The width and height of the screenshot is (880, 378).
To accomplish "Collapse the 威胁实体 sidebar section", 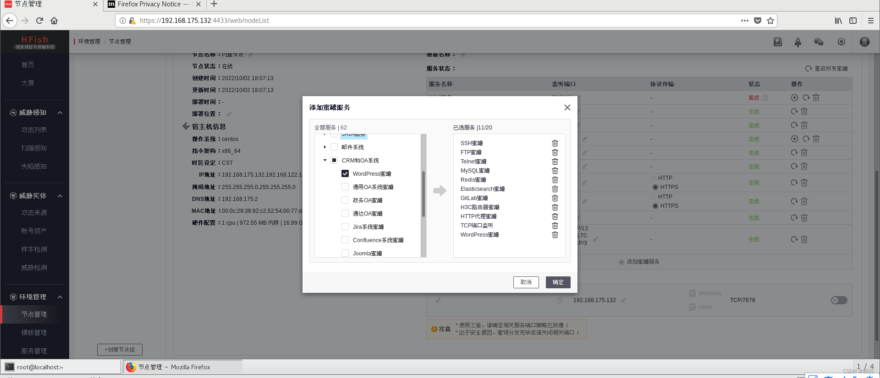I will point(60,196).
